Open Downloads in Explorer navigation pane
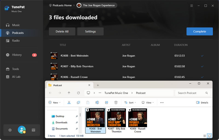The height and width of the screenshot is (140, 219). 61,122
